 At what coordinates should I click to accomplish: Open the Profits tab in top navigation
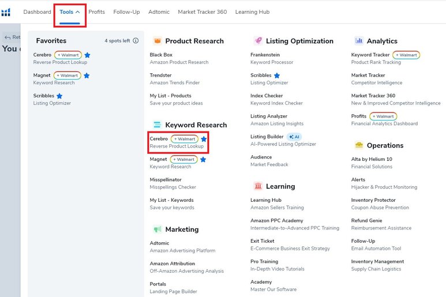(97, 12)
